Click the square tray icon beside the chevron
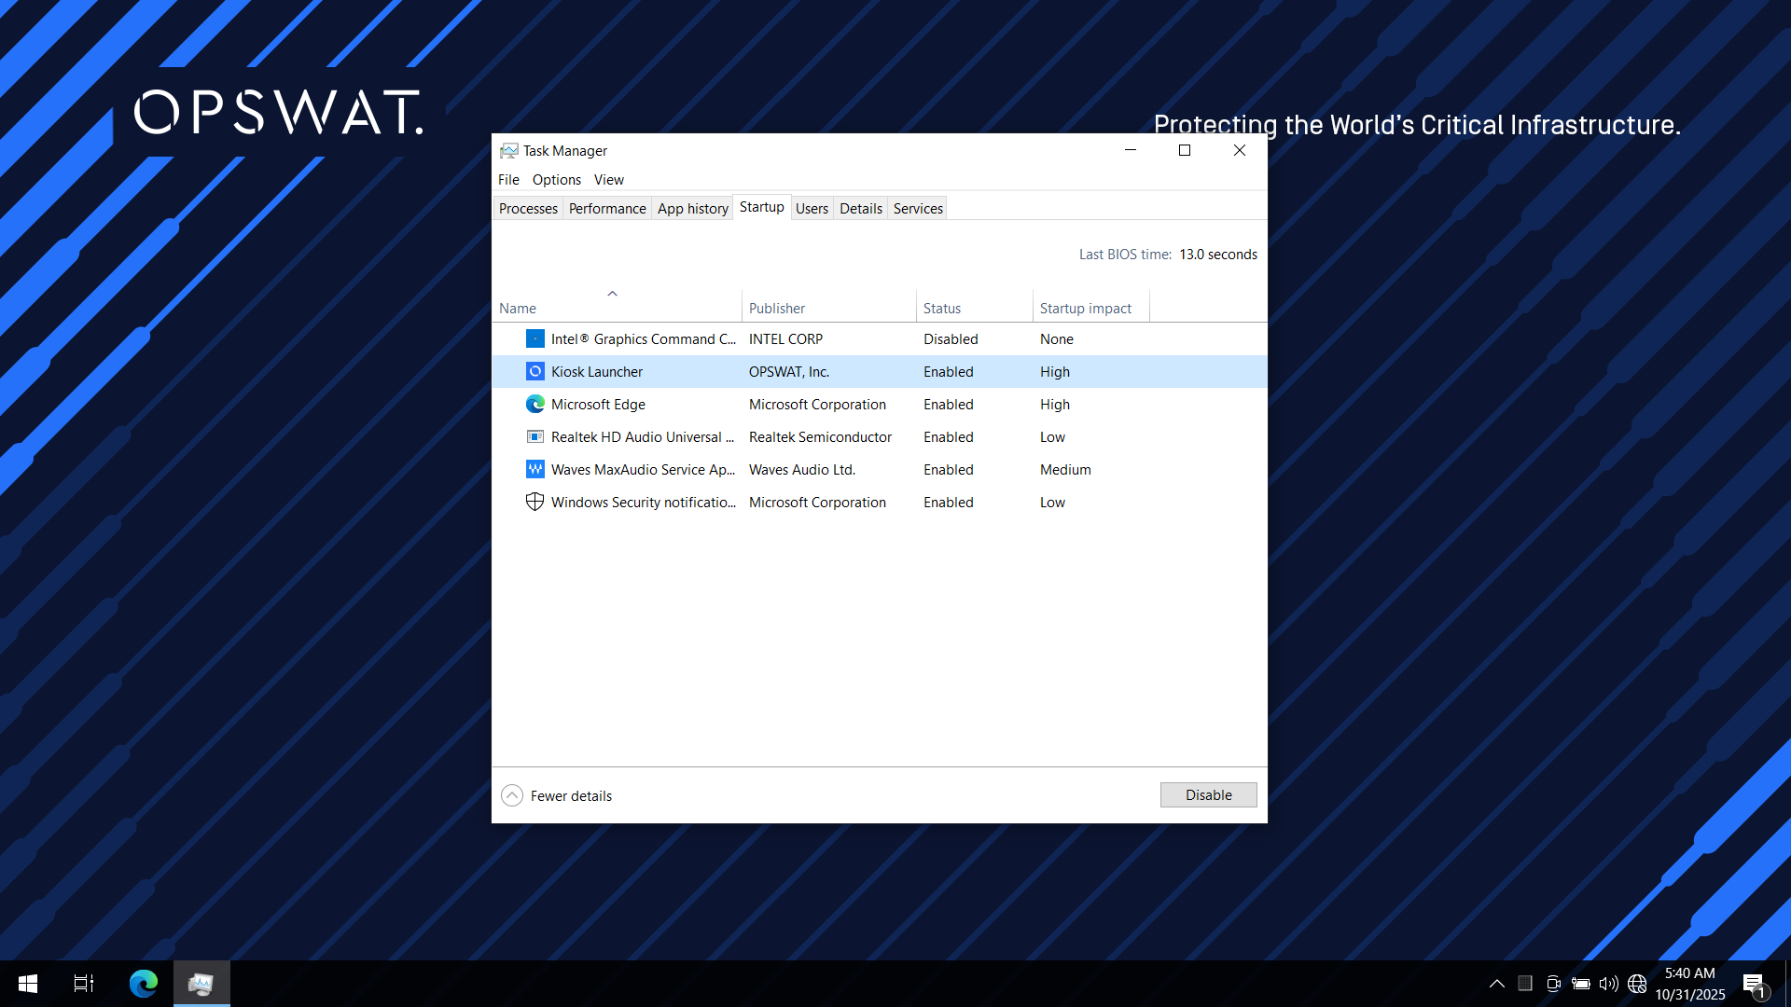This screenshot has height=1007, width=1791. 1525,983
